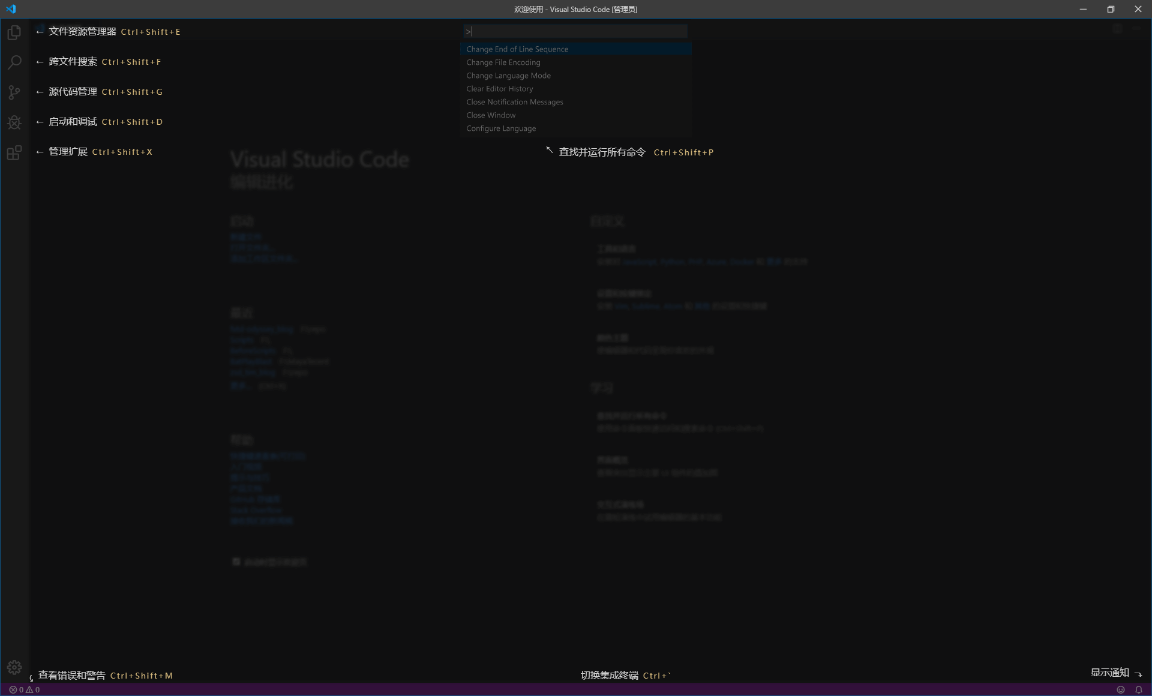Click the 查找并运行所有命令 Ctrl+Shift+P label
1152x696 pixels.
click(x=630, y=152)
